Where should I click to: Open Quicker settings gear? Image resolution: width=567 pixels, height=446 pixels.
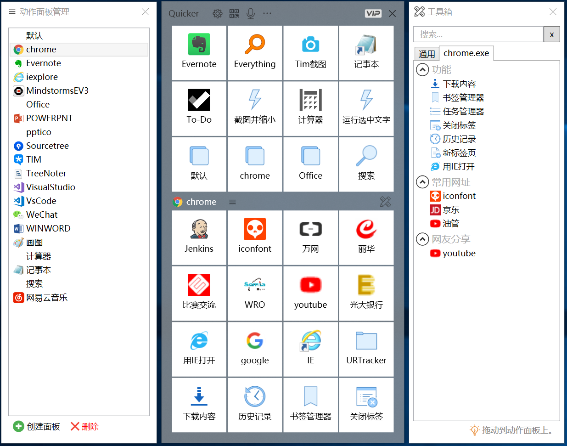pyautogui.click(x=218, y=14)
